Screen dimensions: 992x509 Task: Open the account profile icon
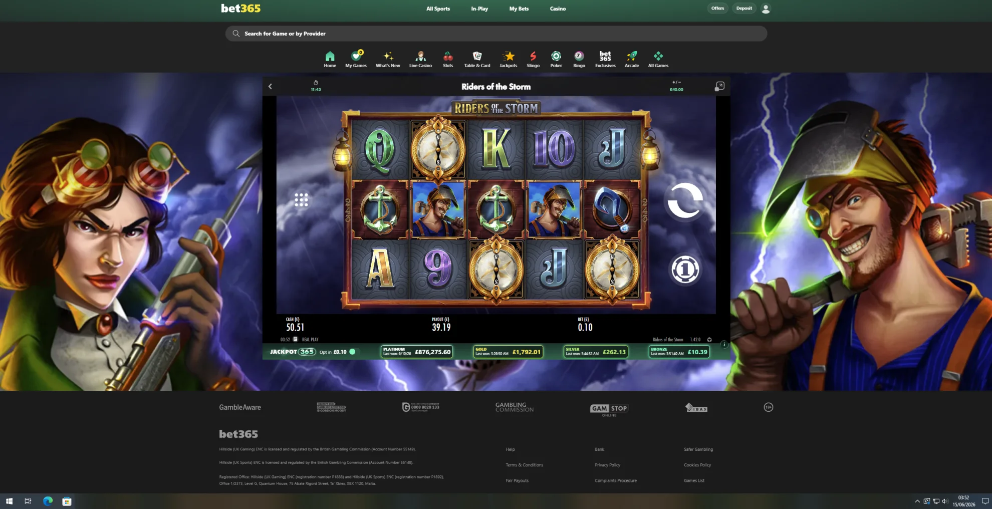(x=766, y=9)
